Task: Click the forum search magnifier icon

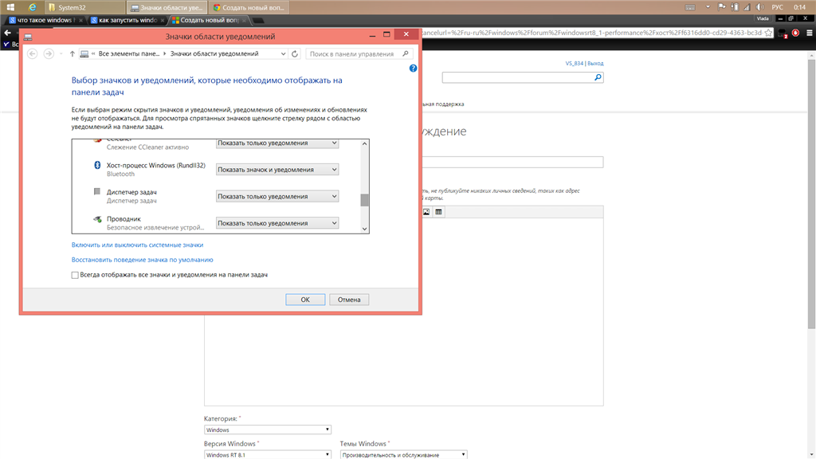Action: [598, 77]
